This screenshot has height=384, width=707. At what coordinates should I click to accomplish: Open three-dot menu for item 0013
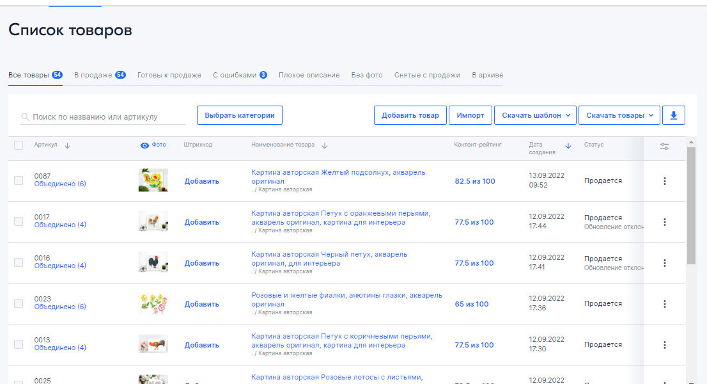(665, 345)
